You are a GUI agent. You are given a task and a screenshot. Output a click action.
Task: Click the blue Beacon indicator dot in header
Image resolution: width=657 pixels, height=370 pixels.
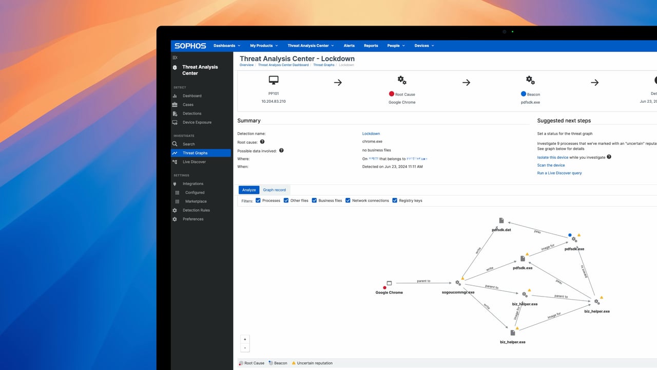(523, 94)
